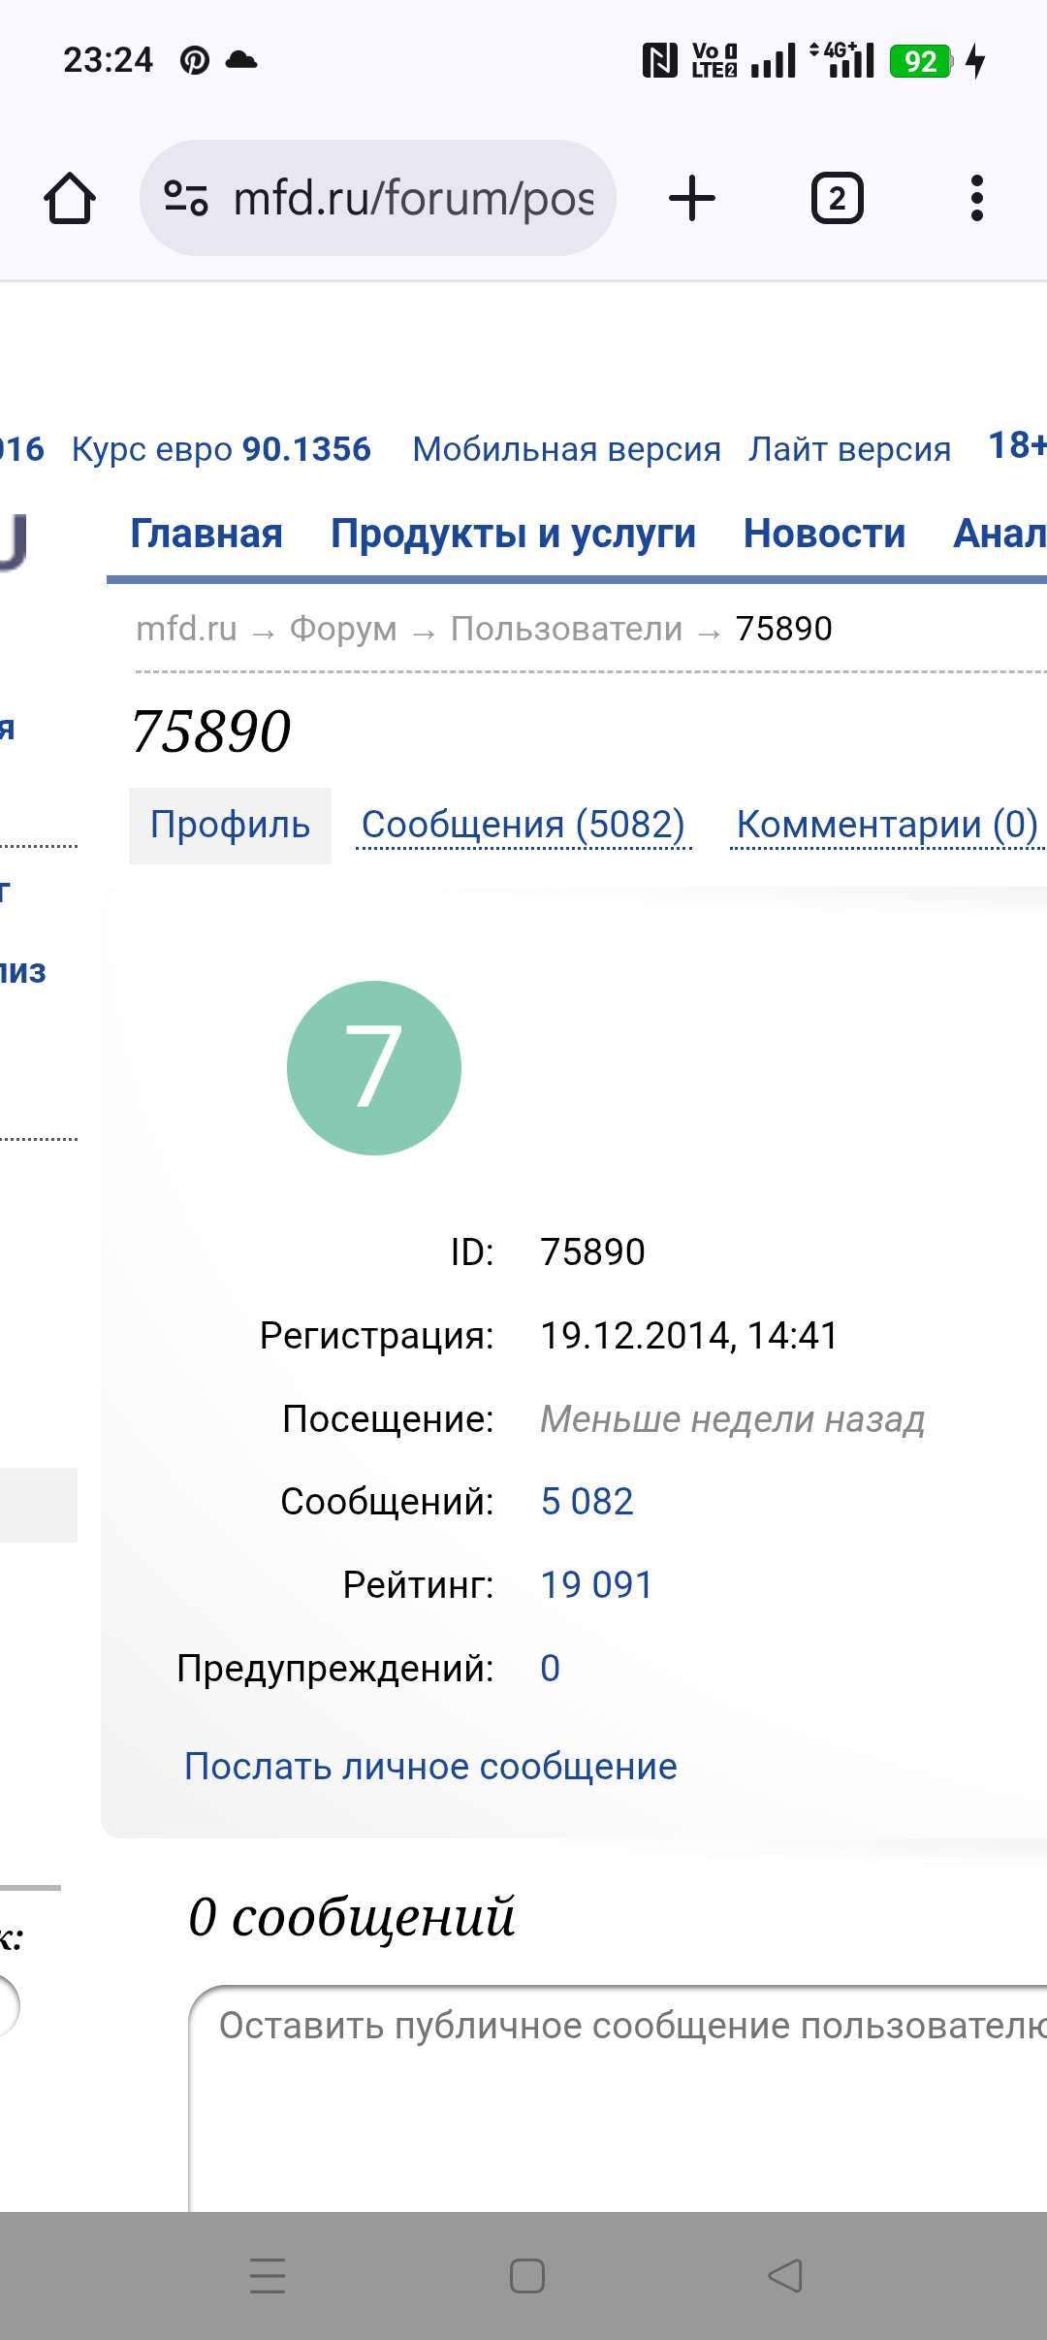Viewport: 1047px width, 2340px height.
Task: Tap the battery 92 indicator
Action: pos(921,61)
